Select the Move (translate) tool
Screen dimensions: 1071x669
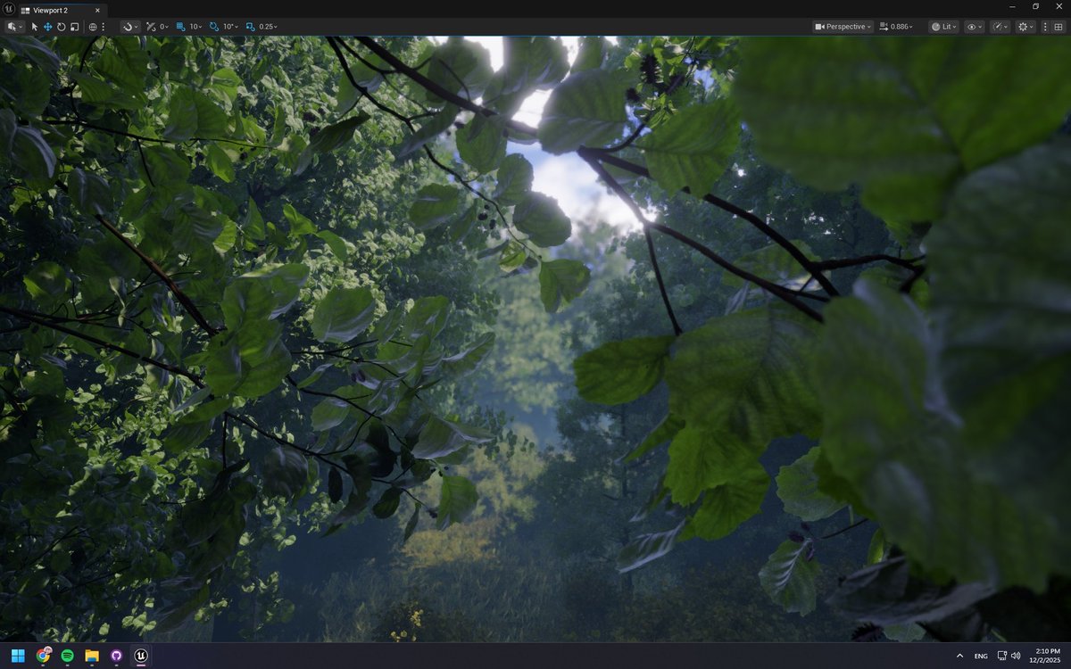coord(47,26)
